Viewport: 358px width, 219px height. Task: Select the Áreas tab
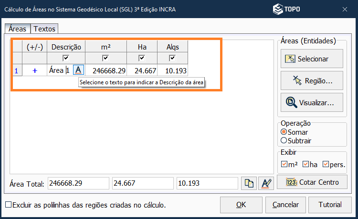pos(18,29)
